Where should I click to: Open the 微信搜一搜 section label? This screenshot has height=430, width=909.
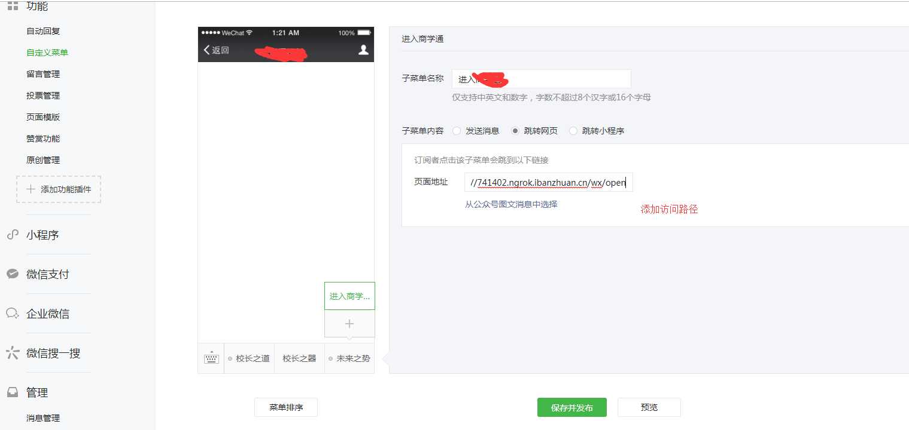coord(53,353)
